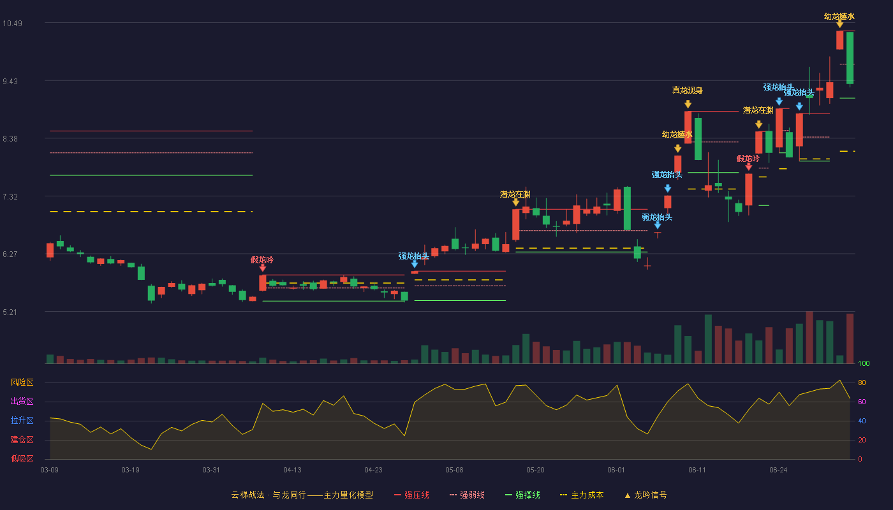Click the 05-20 date label

click(x=535, y=470)
